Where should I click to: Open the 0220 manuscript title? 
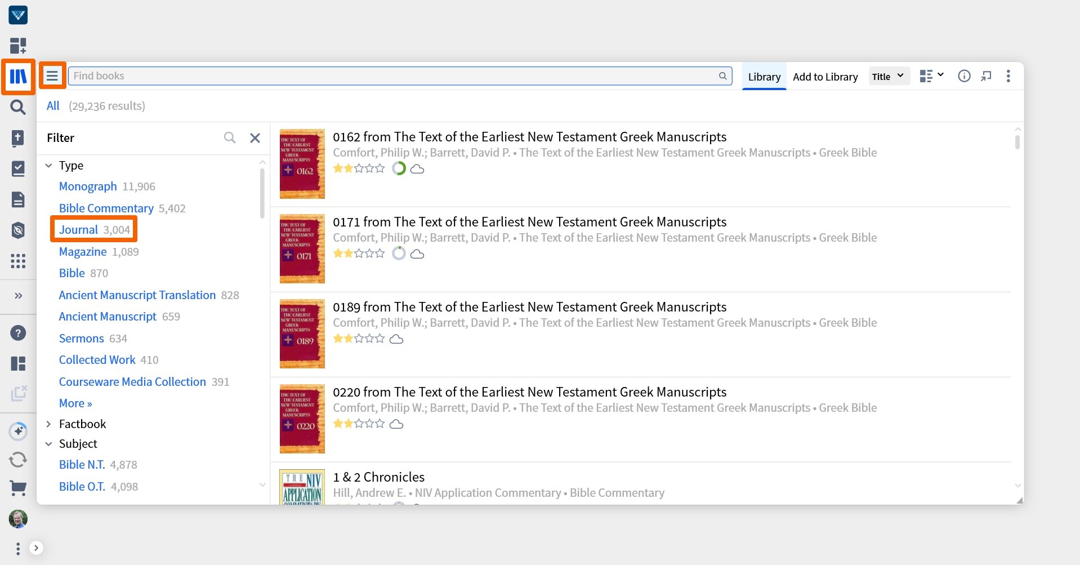click(529, 392)
